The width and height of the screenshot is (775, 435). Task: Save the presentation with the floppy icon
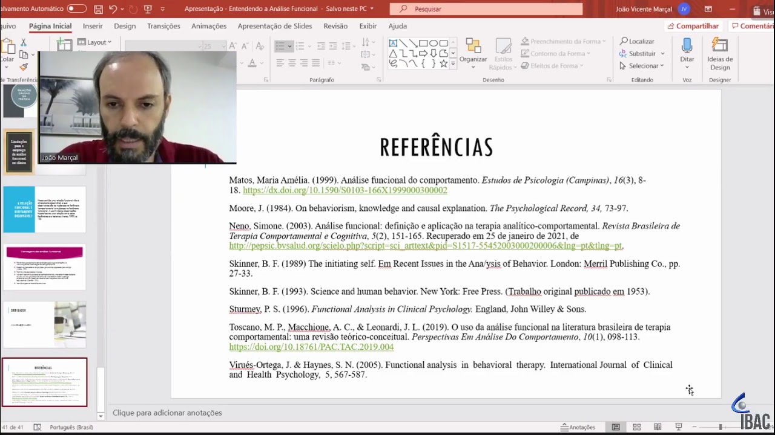(99, 9)
